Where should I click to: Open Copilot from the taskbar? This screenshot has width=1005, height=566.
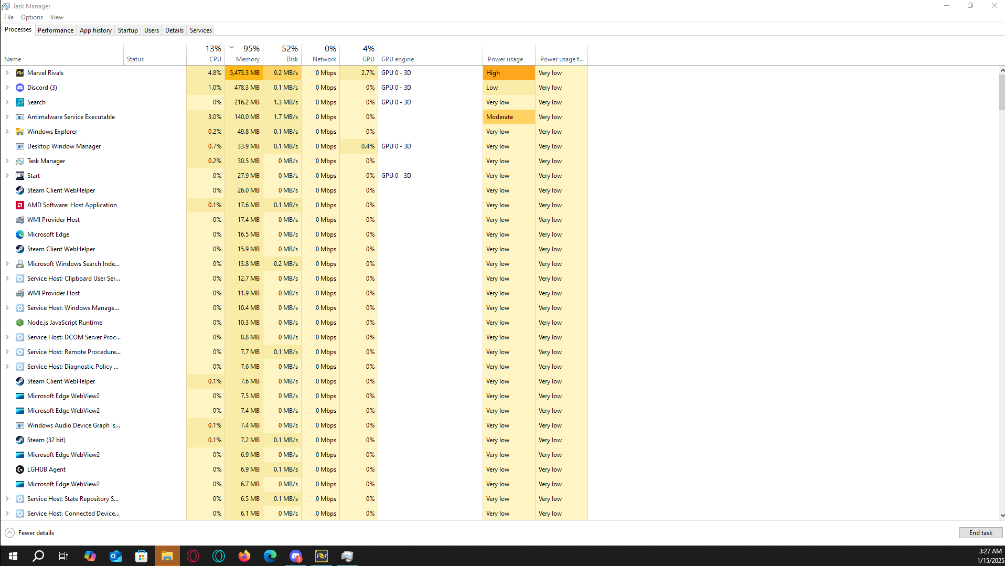point(90,556)
